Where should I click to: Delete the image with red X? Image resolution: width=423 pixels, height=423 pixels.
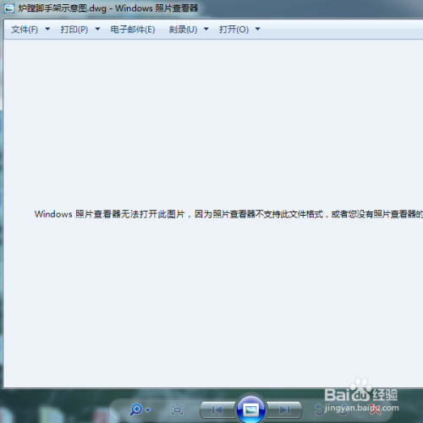(x=376, y=409)
